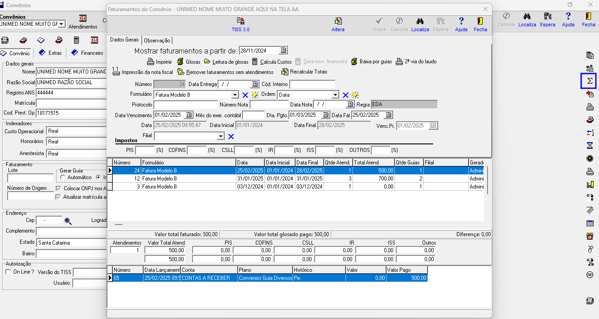Clear the Filial selection with its blue X

pos(231,136)
